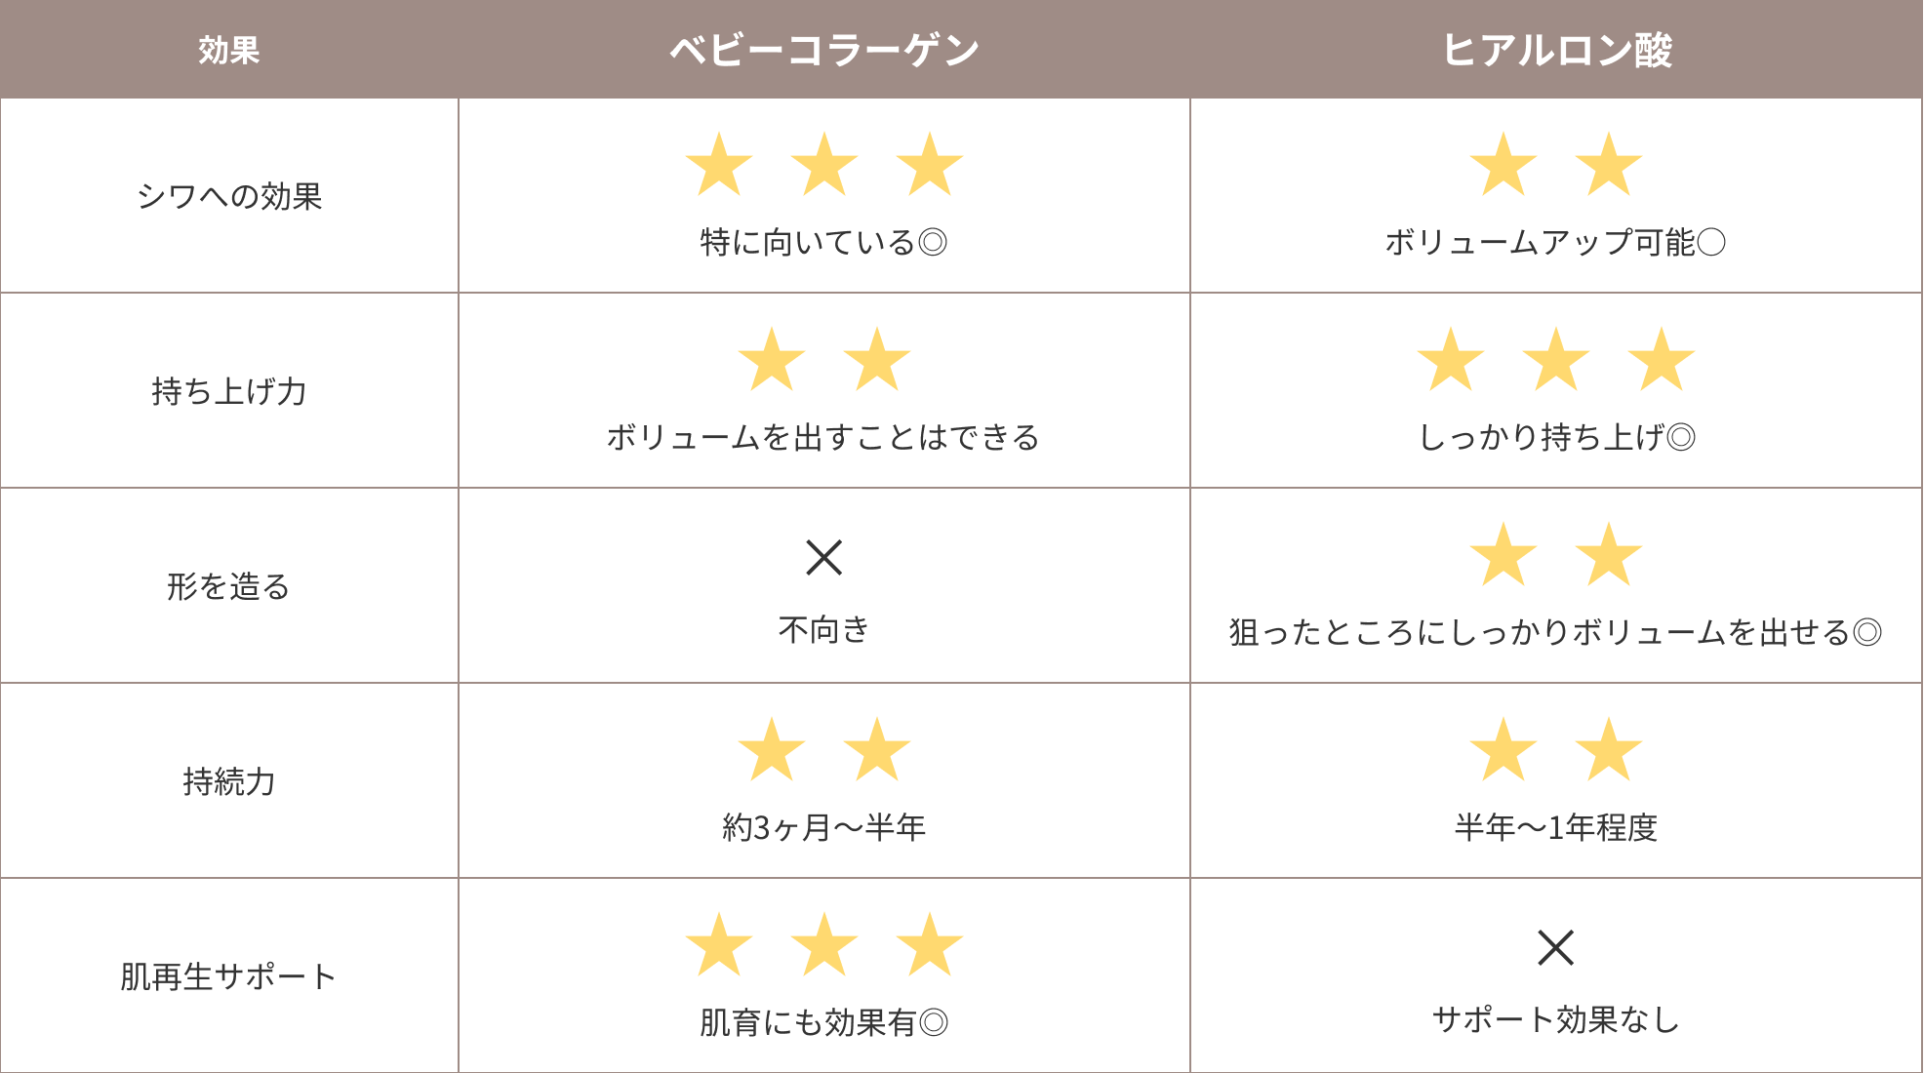This screenshot has width=1924, height=1073.
Task: Click the X icon above サポート効果なし
Action: click(x=1556, y=947)
